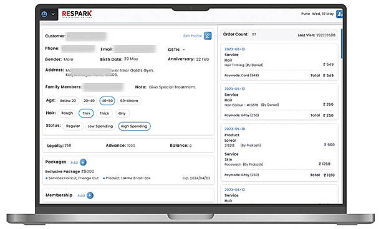Click the blurred Customer name field
Screen dimensions: 381x229
(x=87, y=36)
